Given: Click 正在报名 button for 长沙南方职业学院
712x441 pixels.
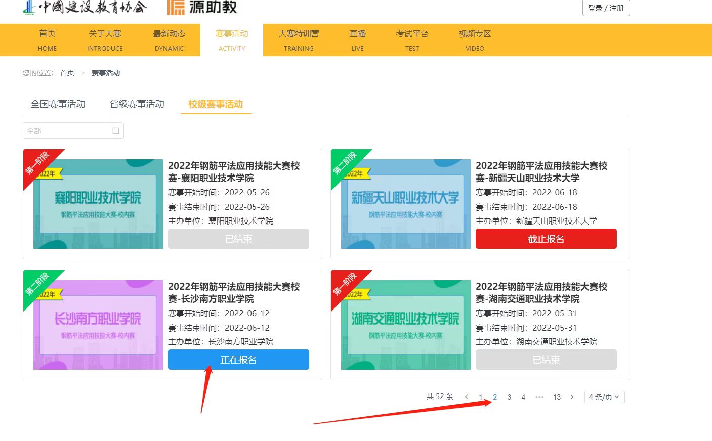Looking at the screenshot, I should (x=238, y=360).
